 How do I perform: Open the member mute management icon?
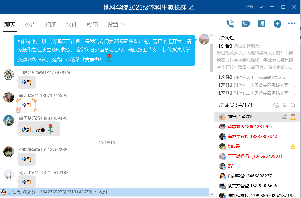[x=276, y=105]
